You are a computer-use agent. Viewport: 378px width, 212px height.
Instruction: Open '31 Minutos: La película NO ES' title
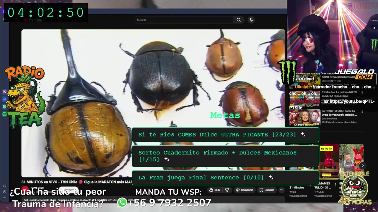click(x=339, y=94)
